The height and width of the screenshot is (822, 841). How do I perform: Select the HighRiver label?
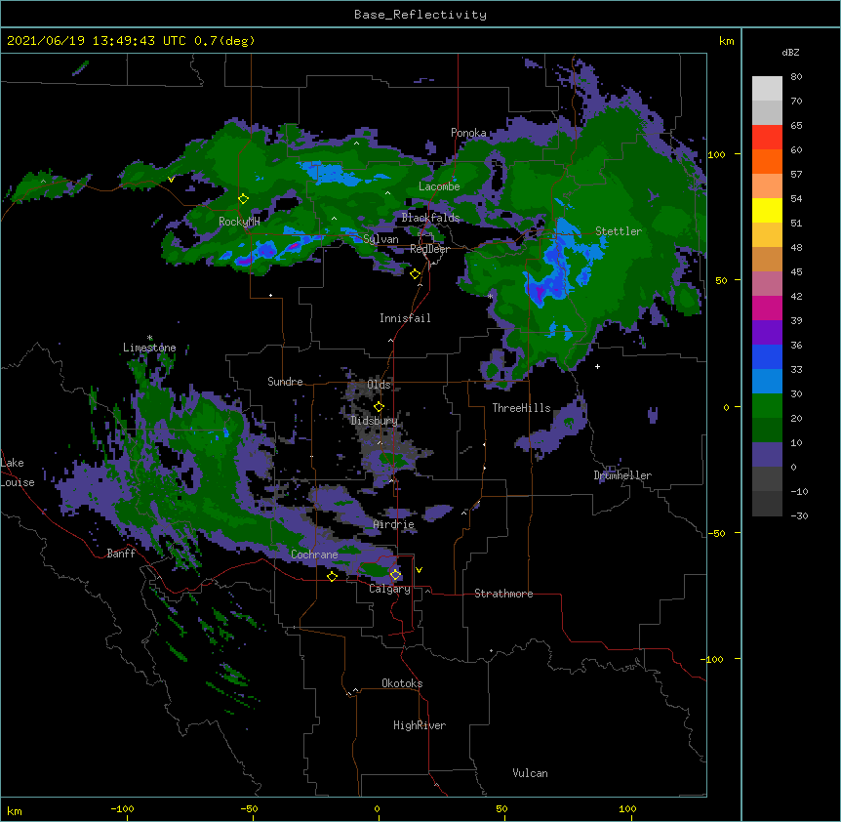420,725
